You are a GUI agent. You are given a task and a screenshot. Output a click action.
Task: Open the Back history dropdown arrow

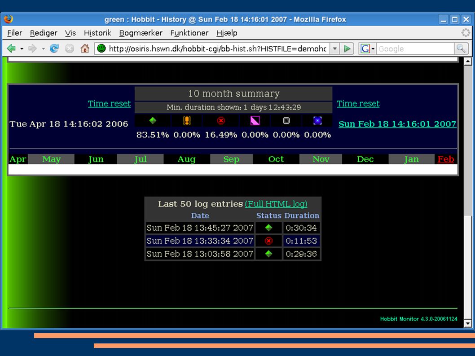pos(22,49)
